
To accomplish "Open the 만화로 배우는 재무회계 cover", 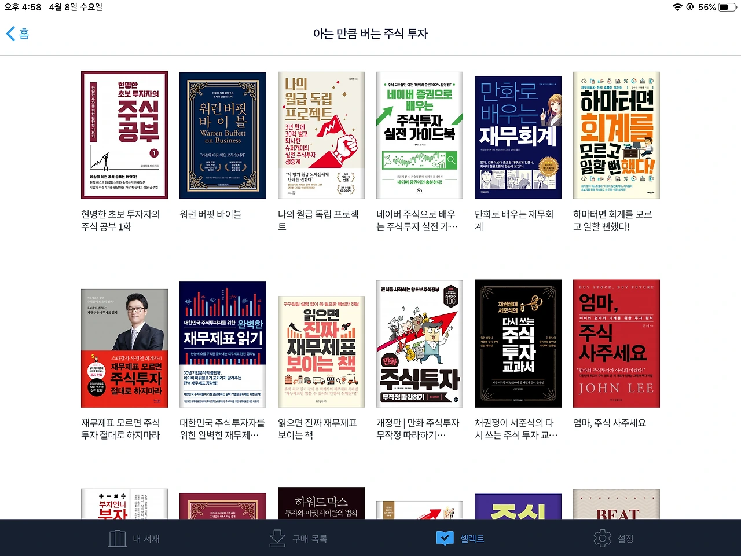I will 518,137.
